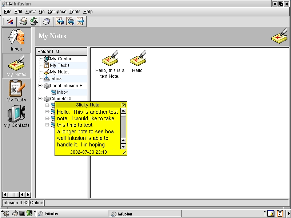
Task: Open My Tasks clipboard shortcut
Action: coord(16,91)
